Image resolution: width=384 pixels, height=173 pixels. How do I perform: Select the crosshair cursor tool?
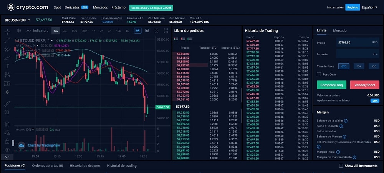click(7, 31)
